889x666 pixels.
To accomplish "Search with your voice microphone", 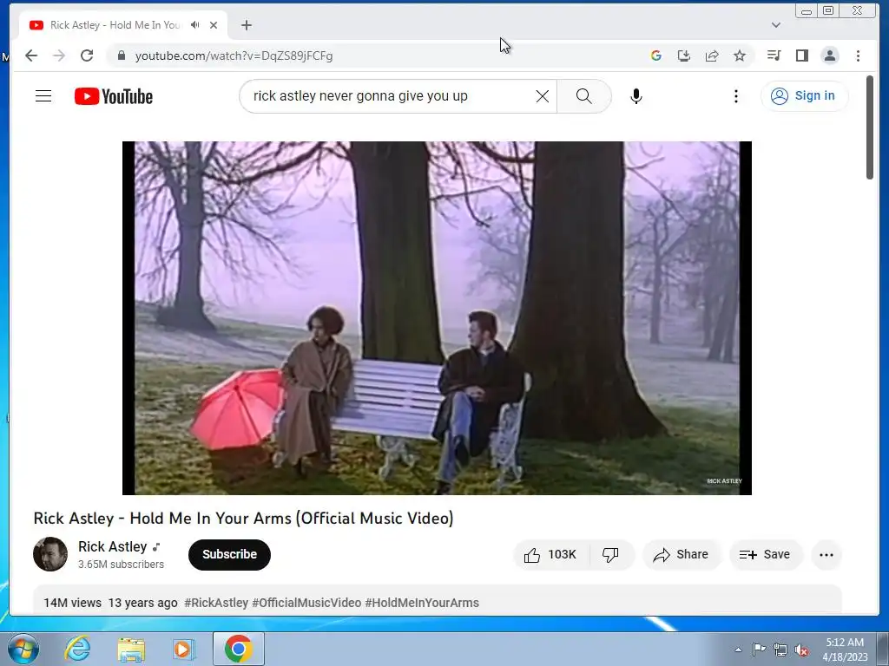I will [x=636, y=96].
